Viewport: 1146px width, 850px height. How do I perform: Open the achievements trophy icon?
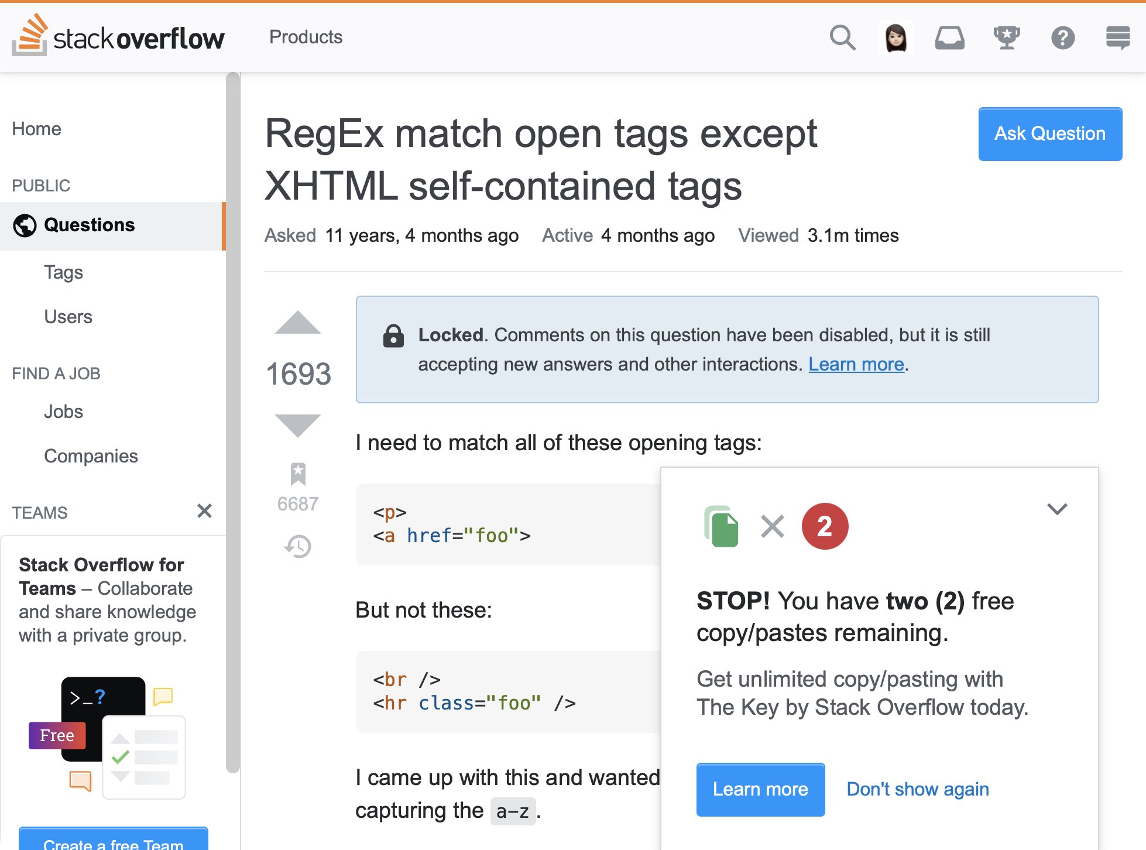[x=1007, y=38]
